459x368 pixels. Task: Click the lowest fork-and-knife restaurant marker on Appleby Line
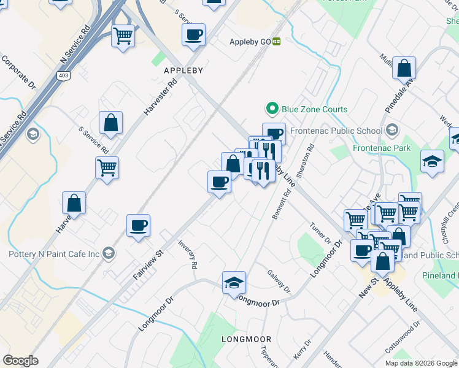coord(263,172)
